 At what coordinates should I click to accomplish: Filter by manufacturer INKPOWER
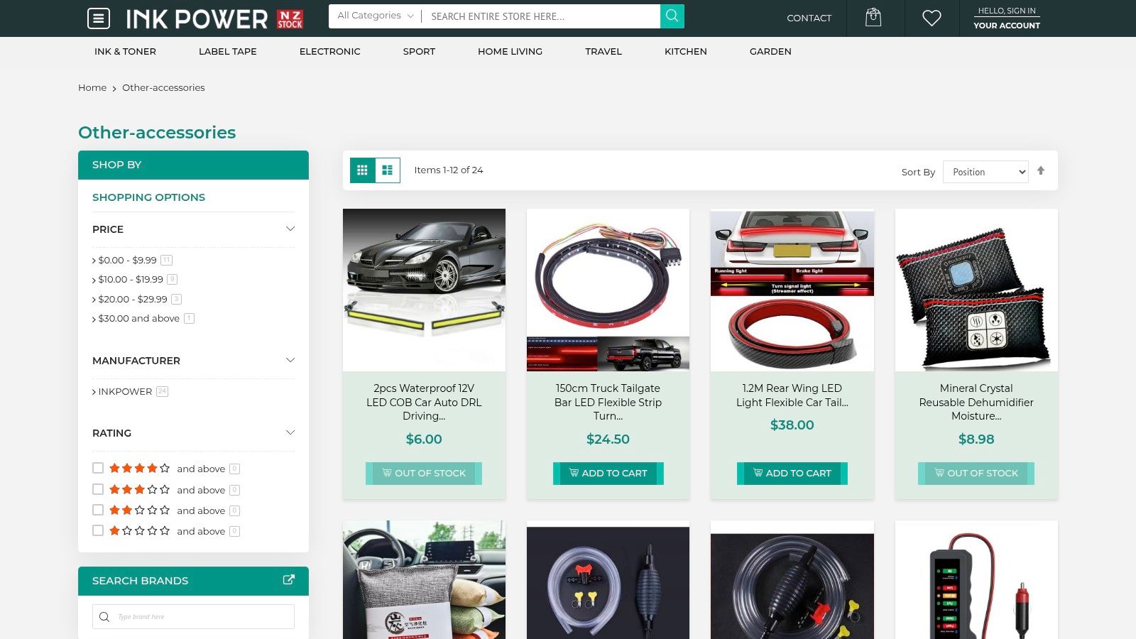[125, 391]
